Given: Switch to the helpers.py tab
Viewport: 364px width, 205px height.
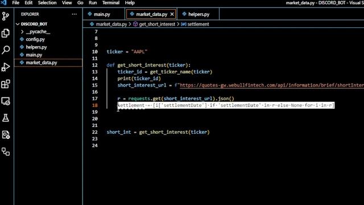Looking at the screenshot, I should [x=198, y=14].
